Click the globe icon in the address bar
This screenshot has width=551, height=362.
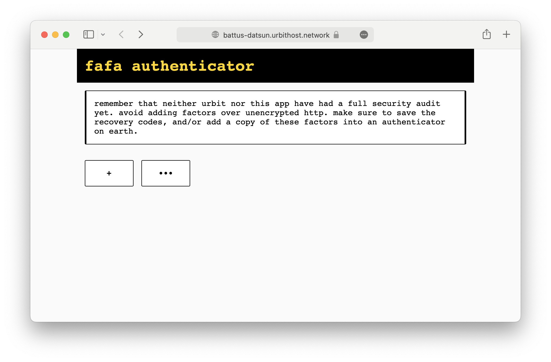click(x=215, y=34)
